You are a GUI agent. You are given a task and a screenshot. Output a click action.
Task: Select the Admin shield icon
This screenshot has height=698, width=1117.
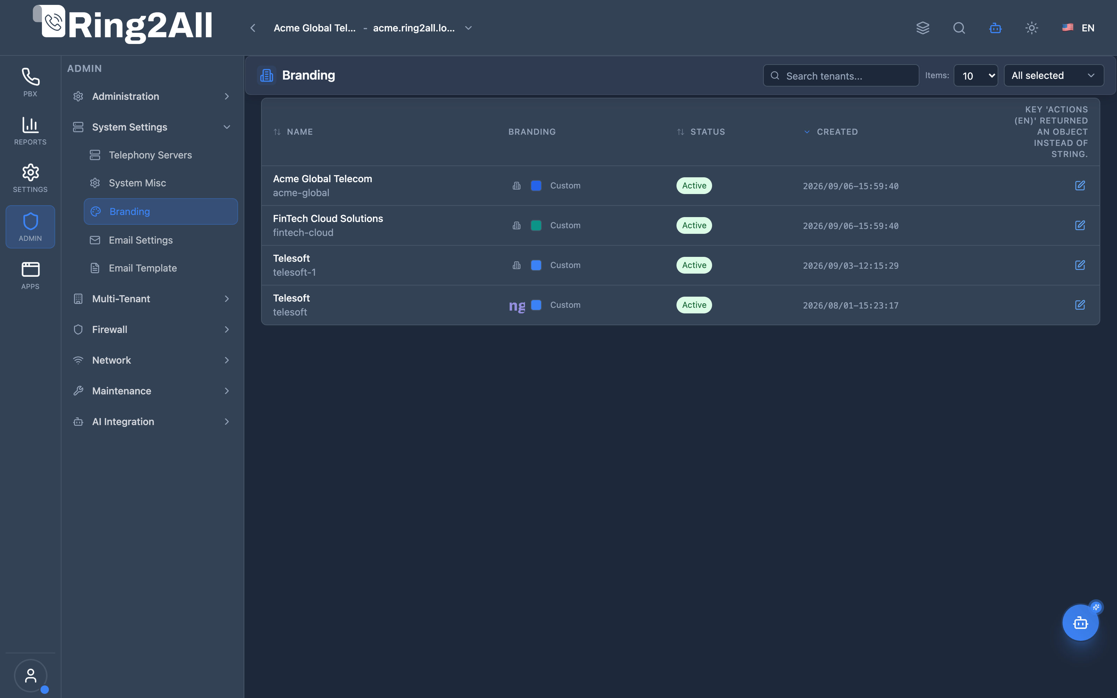(x=30, y=227)
